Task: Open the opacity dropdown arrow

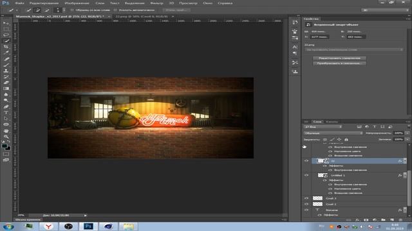Action: pos(407,133)
